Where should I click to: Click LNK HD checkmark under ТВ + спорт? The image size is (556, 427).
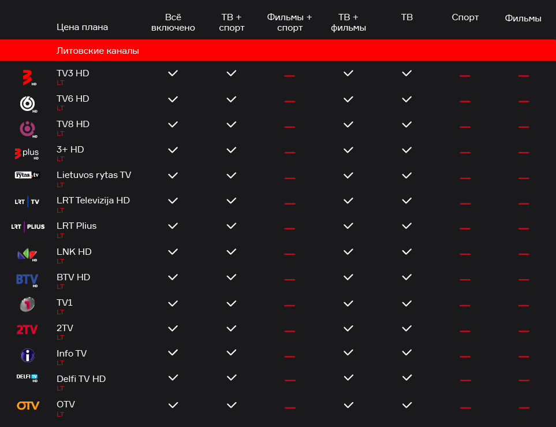232,252
